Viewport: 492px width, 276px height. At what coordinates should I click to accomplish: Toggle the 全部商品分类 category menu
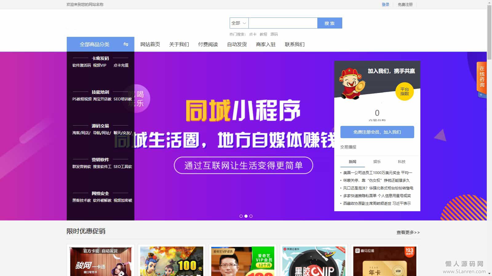point(101,44)
